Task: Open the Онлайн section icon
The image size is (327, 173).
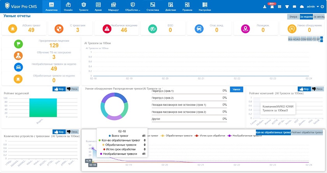Action: [68, 5]
